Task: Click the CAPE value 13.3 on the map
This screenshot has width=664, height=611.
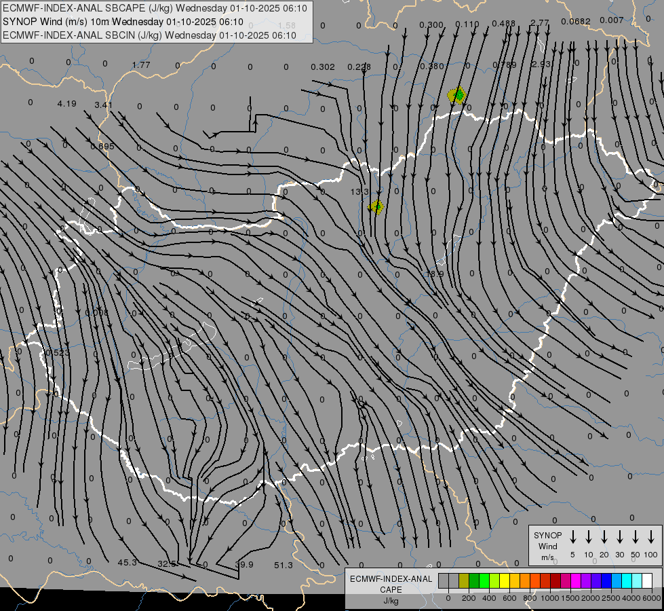Action: (x=359, y=192)
